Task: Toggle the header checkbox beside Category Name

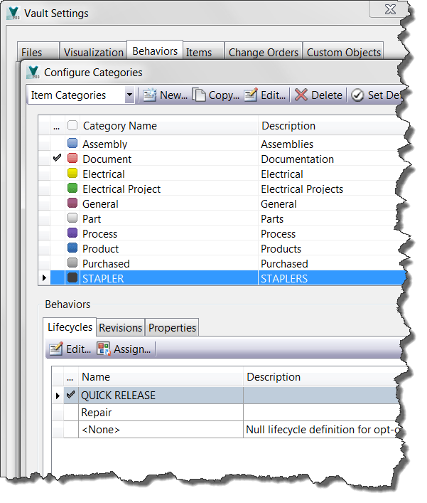Action: [72, 125]
